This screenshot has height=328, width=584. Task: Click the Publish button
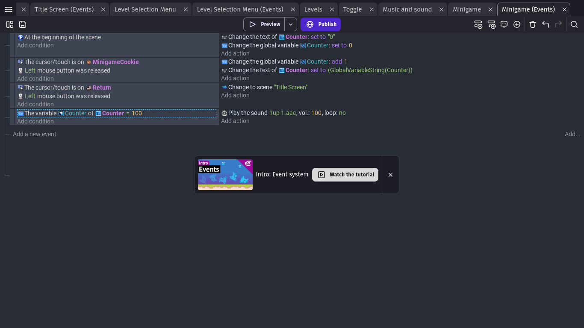point(321,24)
